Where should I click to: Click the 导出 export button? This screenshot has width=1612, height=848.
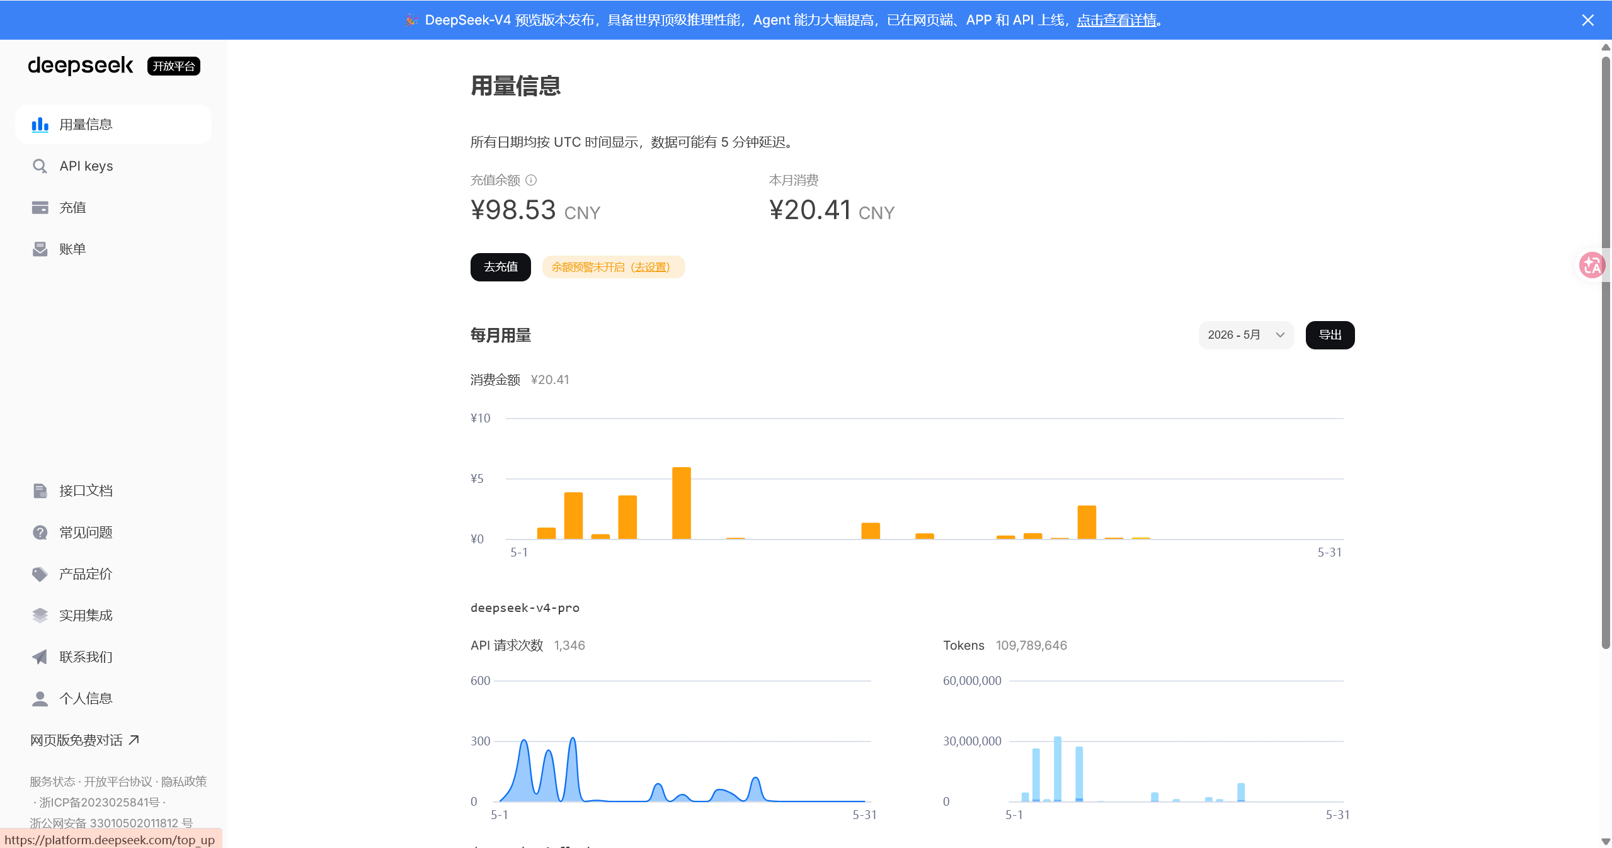1330,335
